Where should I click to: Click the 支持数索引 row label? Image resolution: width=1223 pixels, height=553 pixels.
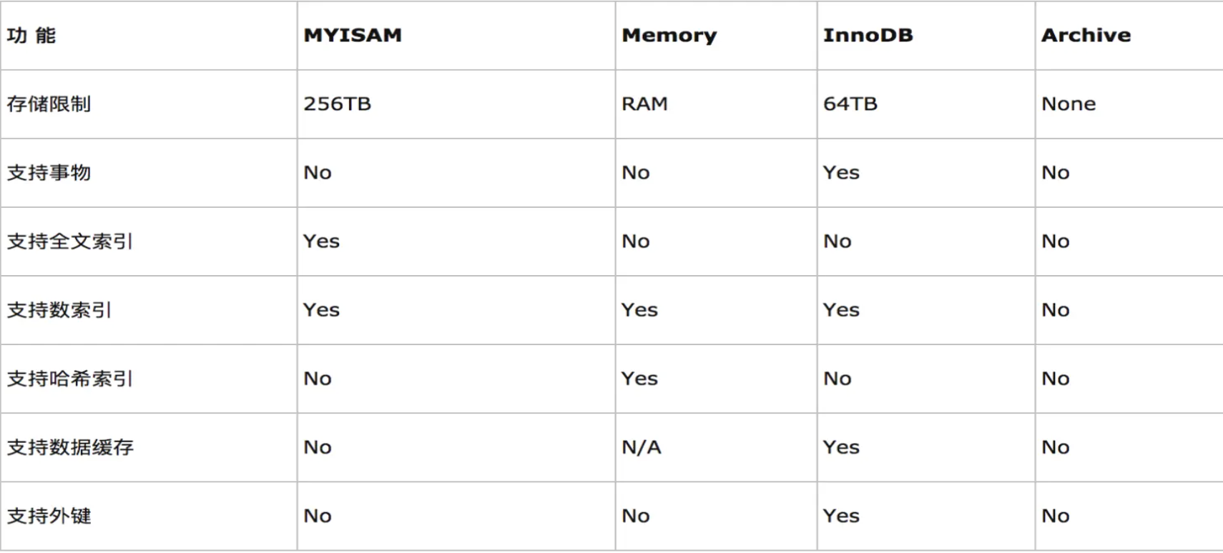tap(59, 310)
